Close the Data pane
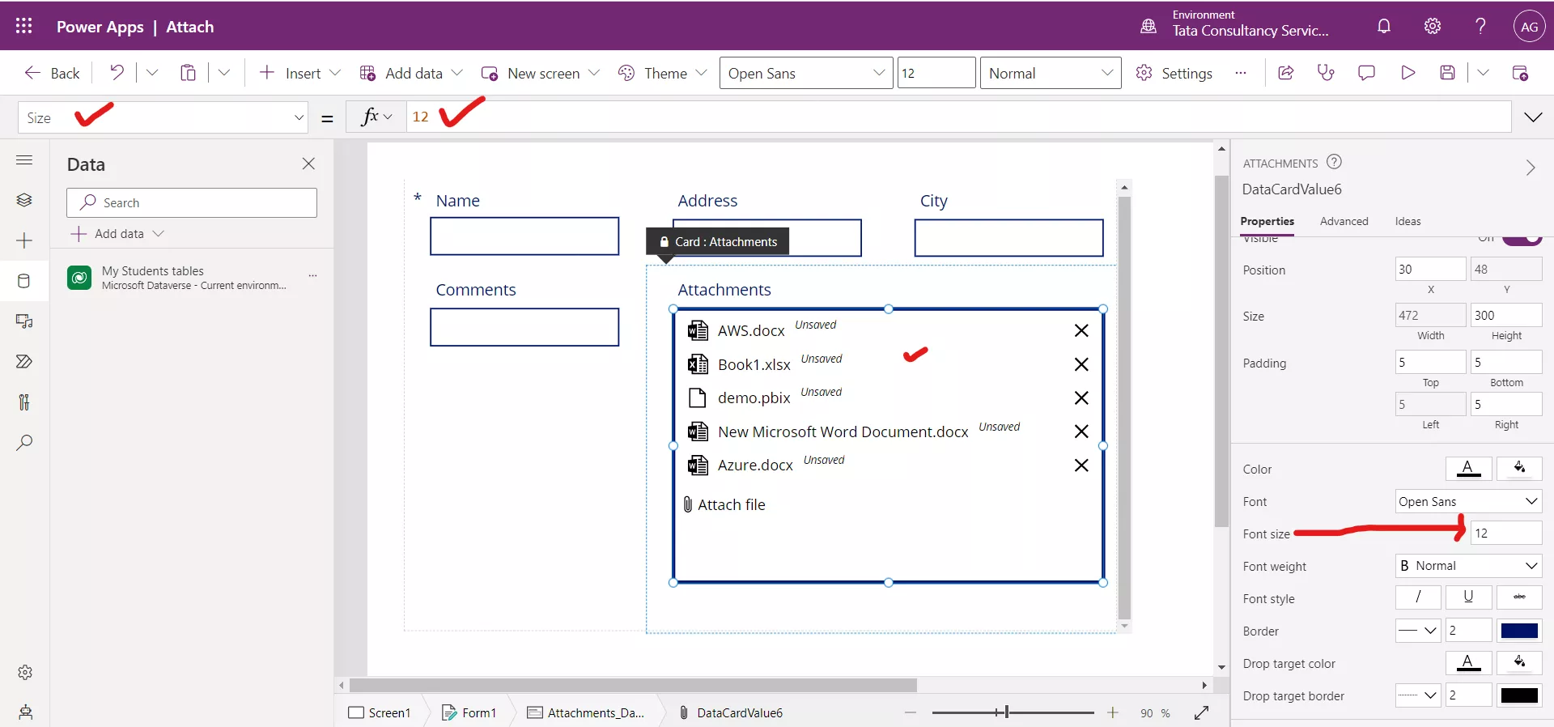Viewport: 1554px width, 727px height. click(308, 164)
